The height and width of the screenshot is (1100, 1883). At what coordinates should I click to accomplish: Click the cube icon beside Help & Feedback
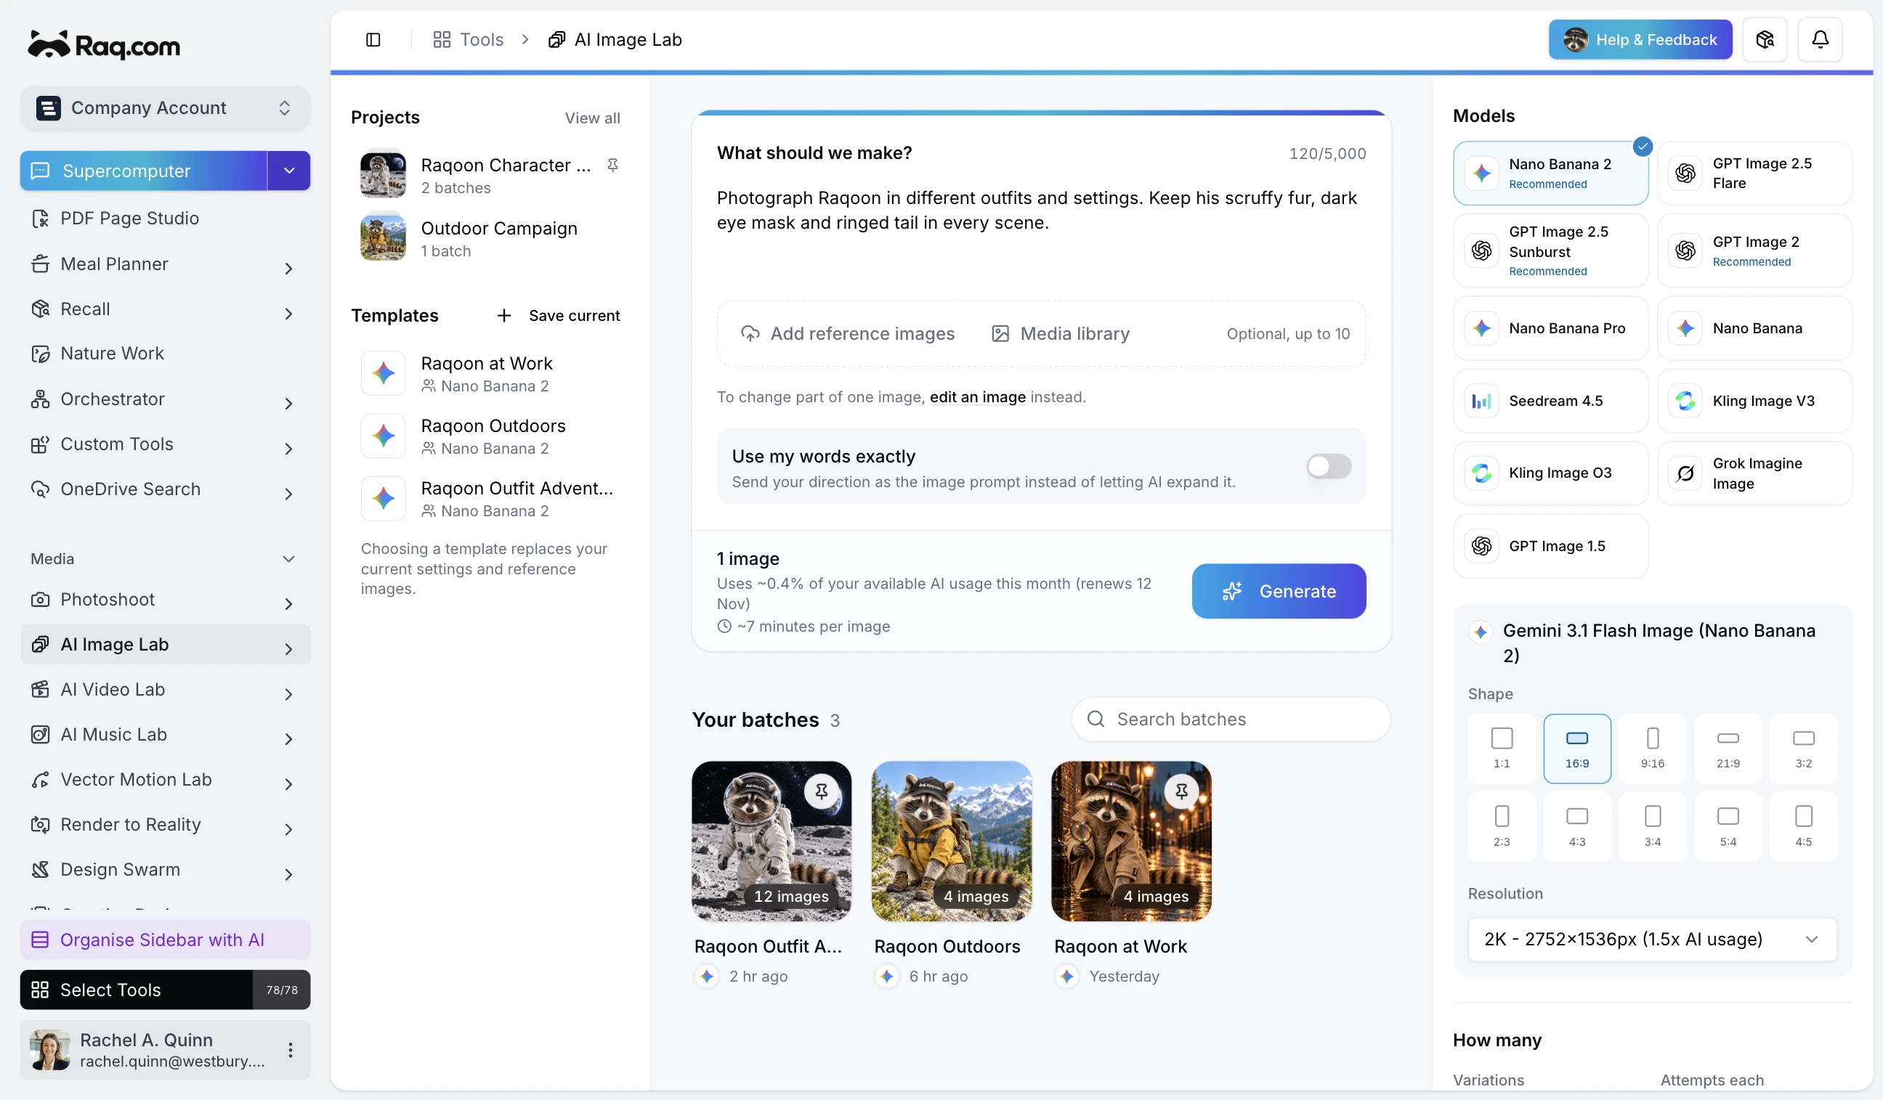[x=1764, y=40]
